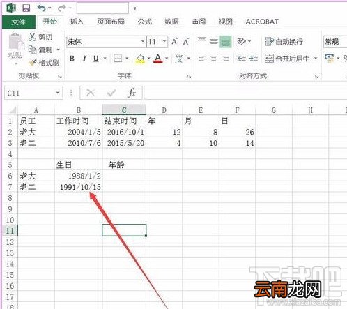Toggle Bold formatting
This screenshot has width=347, height=309.
[x=72, y=59]
